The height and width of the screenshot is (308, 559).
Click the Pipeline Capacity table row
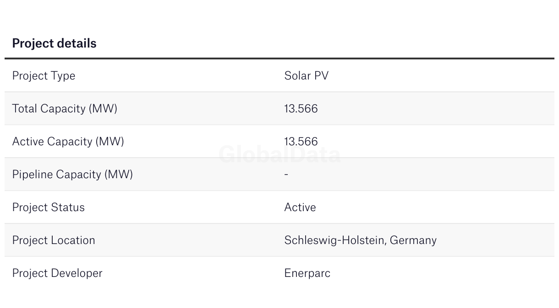click(x=279, y=174)
